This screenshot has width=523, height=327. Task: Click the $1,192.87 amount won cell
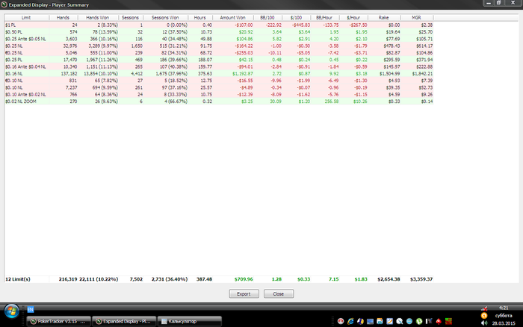(x=243, y=74)
